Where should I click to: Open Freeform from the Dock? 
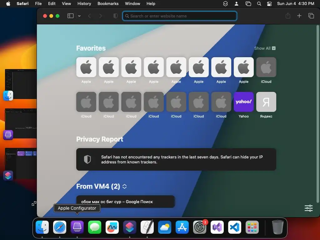[x=112, y=227]
